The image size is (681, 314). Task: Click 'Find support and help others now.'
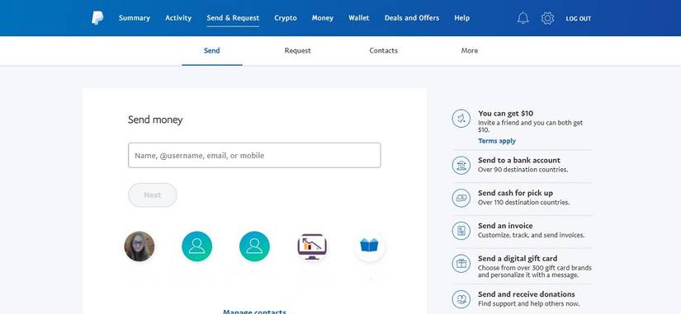pos(528,304)
